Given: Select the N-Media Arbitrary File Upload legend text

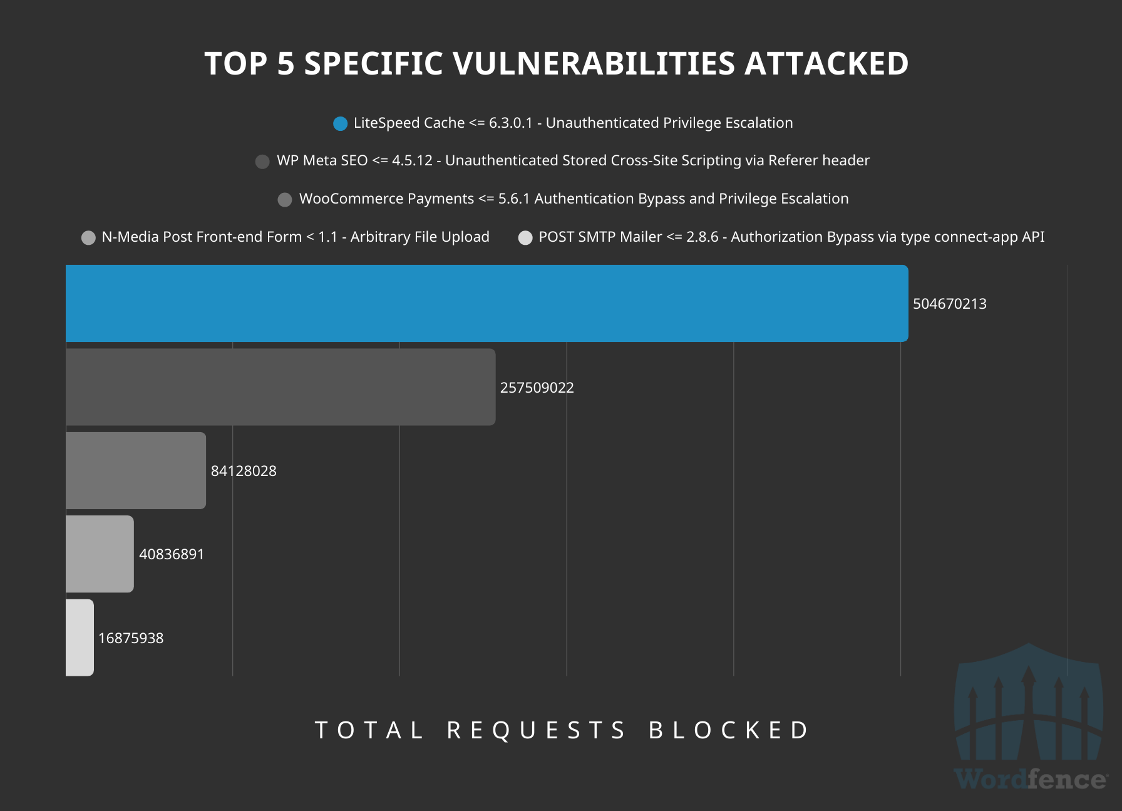Looking at the screenshot, I should pyautogui.click(x=296, y=237).
